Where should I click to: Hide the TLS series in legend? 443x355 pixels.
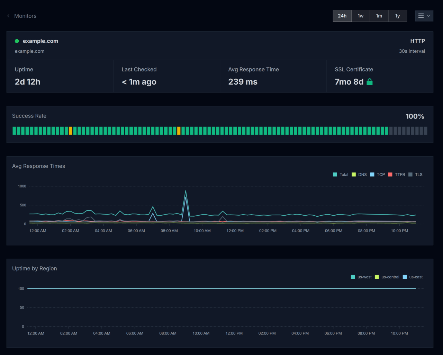pyautogui.click(x=415, y=175)
